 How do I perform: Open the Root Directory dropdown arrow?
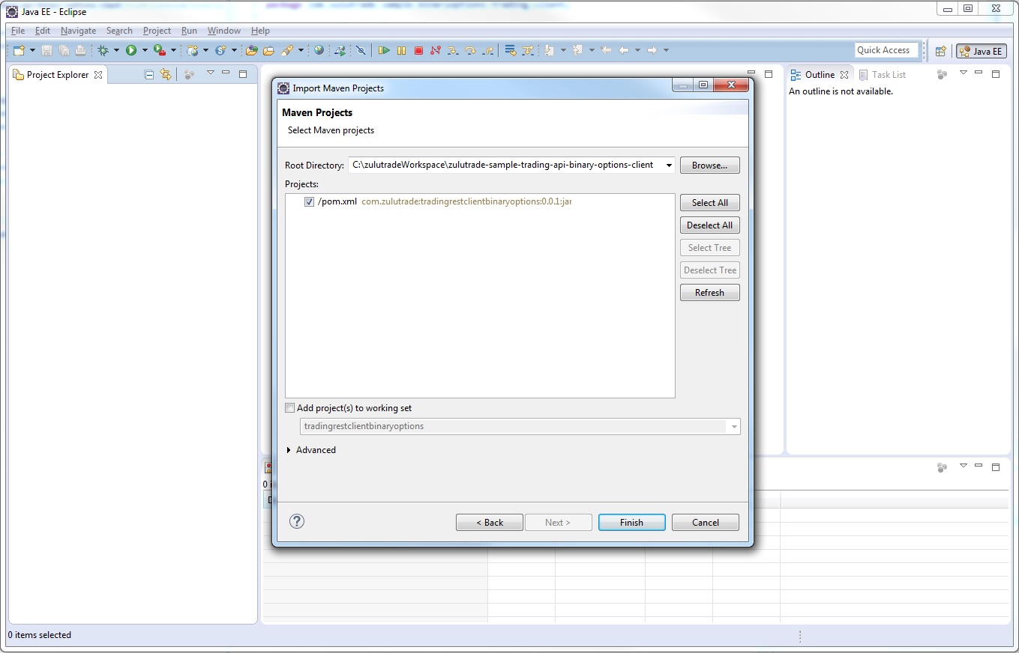(668, 165)
